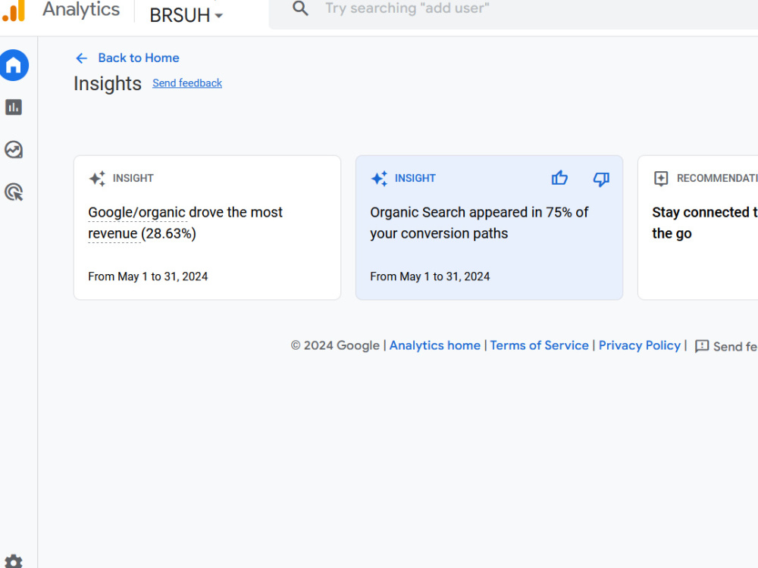Open the Privacy Policy link
The height and width of the screenshot is (568, 758).
tap(639, 345)
